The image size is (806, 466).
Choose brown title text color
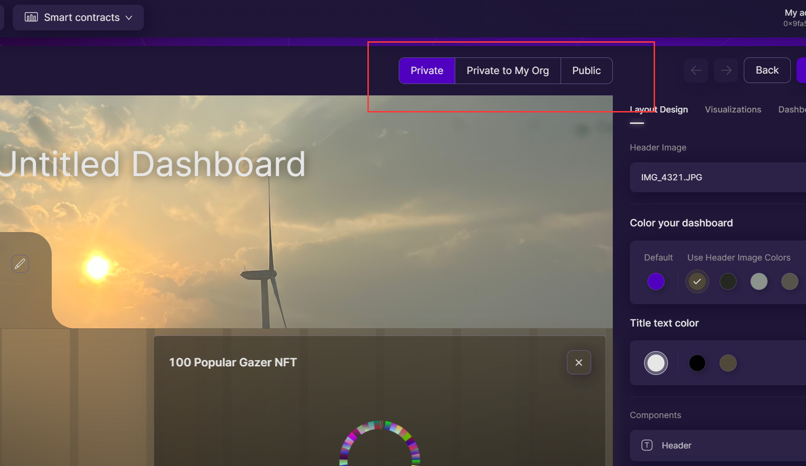tap(728, 363)
